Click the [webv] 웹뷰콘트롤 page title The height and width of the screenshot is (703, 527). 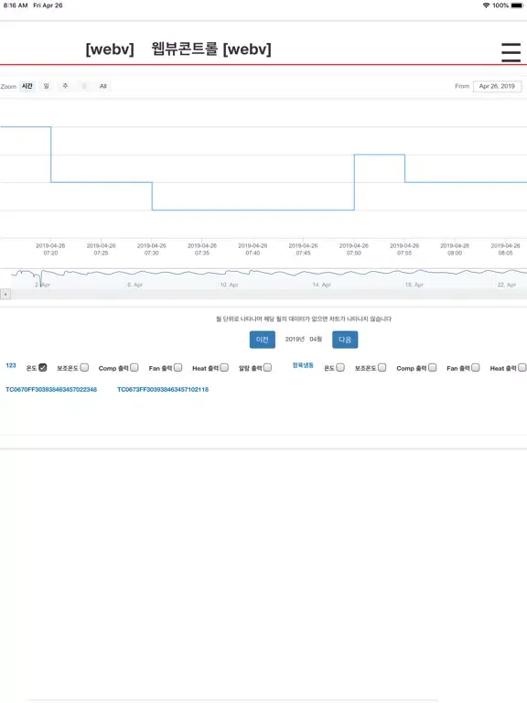click(x=178, y=49)
